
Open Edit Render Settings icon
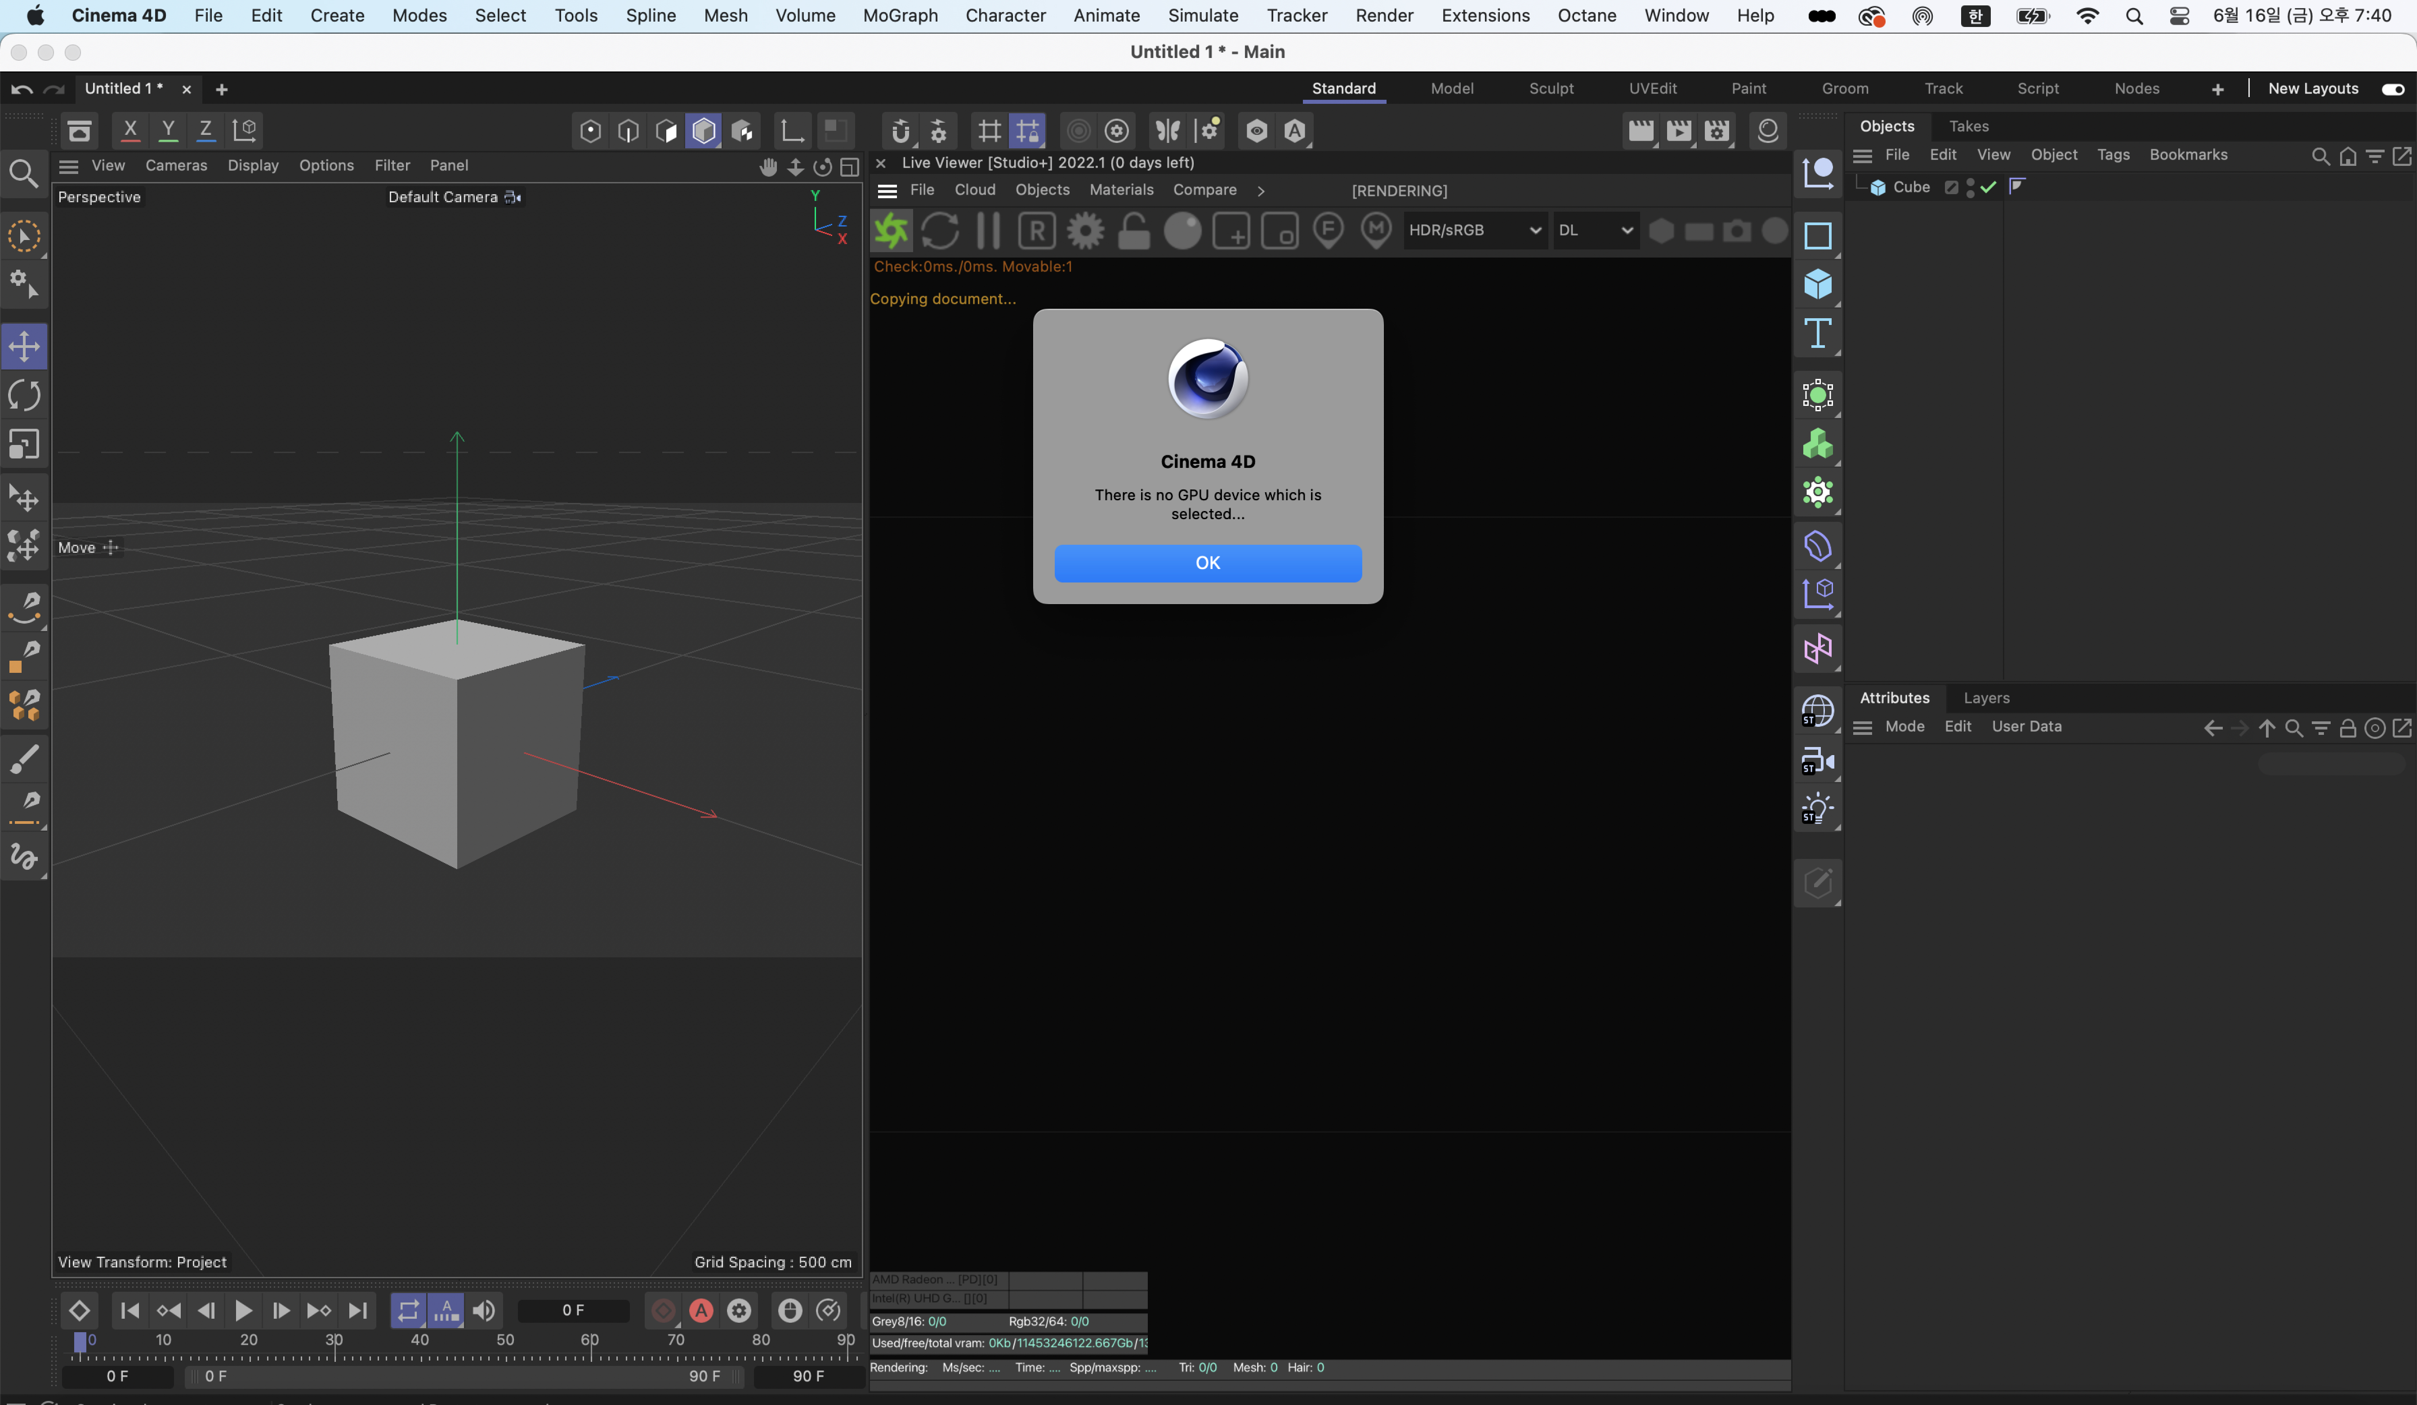[x=1717, y=130]
